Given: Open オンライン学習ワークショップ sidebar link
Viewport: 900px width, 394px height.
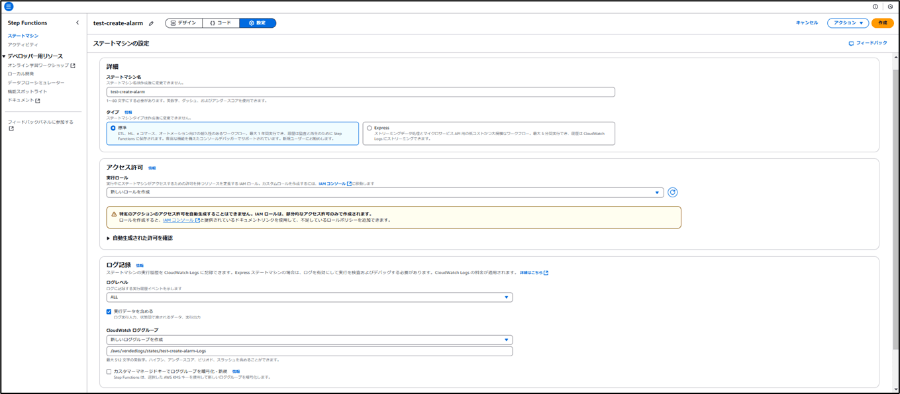Looking at the screenshot, I should [x=38, y=66].
